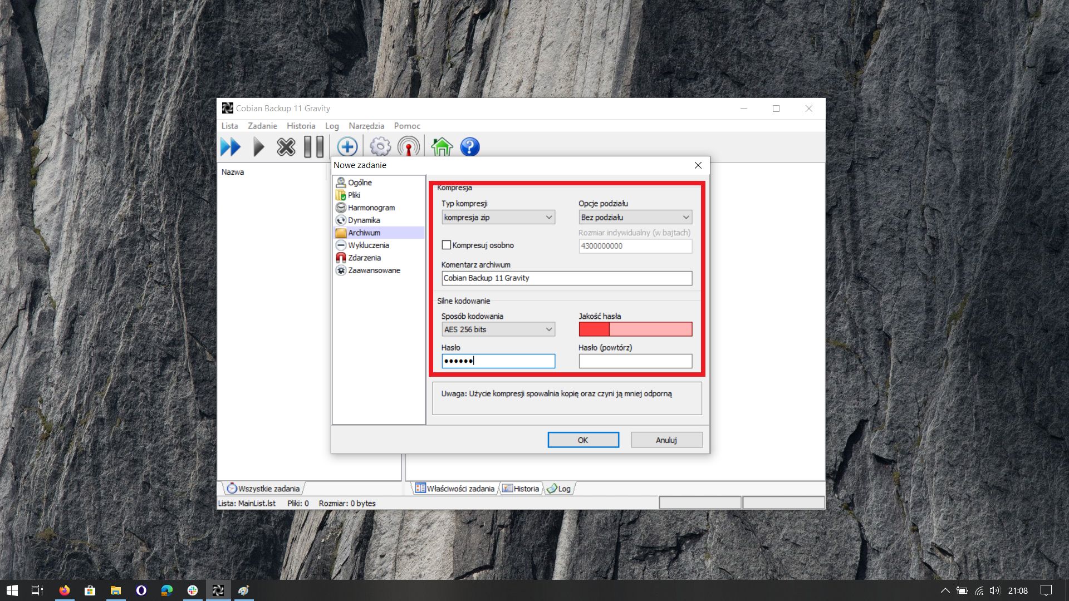This screenshot has height=601, width=1069.
Task: Click the Pause toolbar icon
Action: (313, 147)
